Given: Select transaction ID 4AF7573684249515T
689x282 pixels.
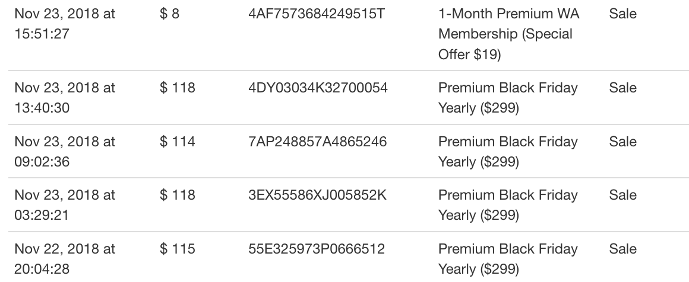Looking at the screenshot, I should pyautogui.click(x=317, y=14).
